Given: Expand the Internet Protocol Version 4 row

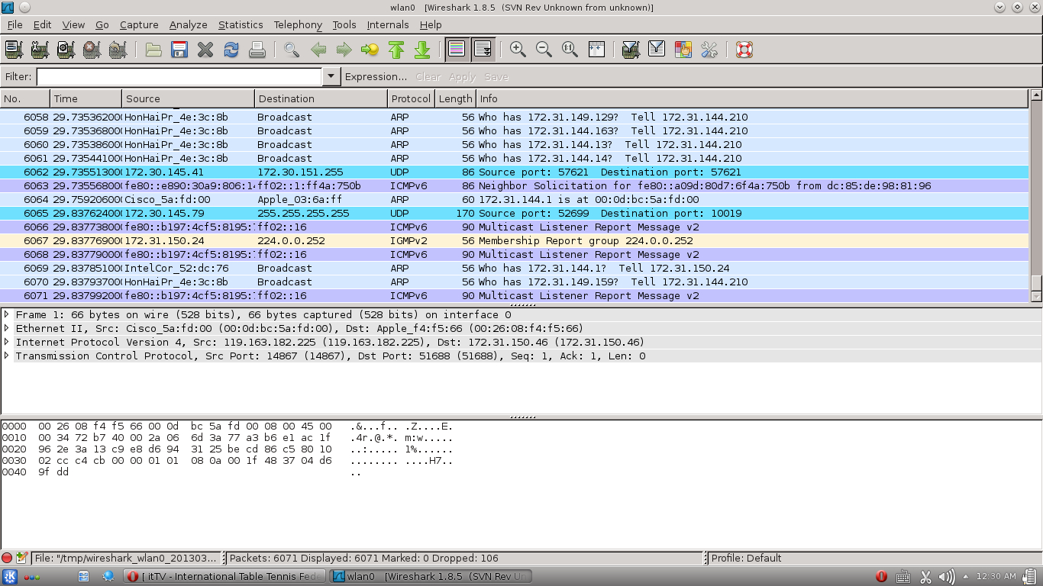Looking at the screenshot, I should (x=7, y=342).
